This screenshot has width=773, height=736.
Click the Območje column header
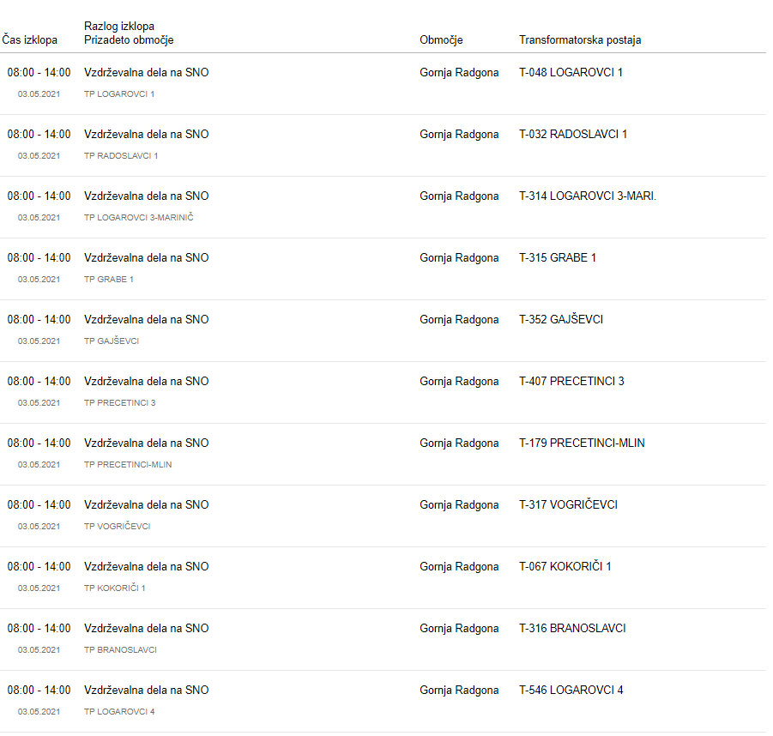(441, 40)
